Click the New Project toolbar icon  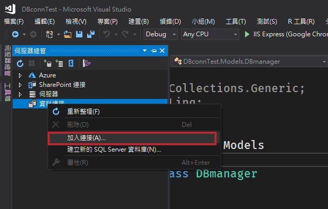pos(49,34)
